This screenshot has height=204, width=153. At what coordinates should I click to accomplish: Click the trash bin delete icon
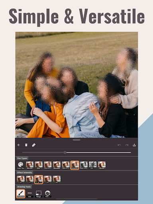point(26,145)
